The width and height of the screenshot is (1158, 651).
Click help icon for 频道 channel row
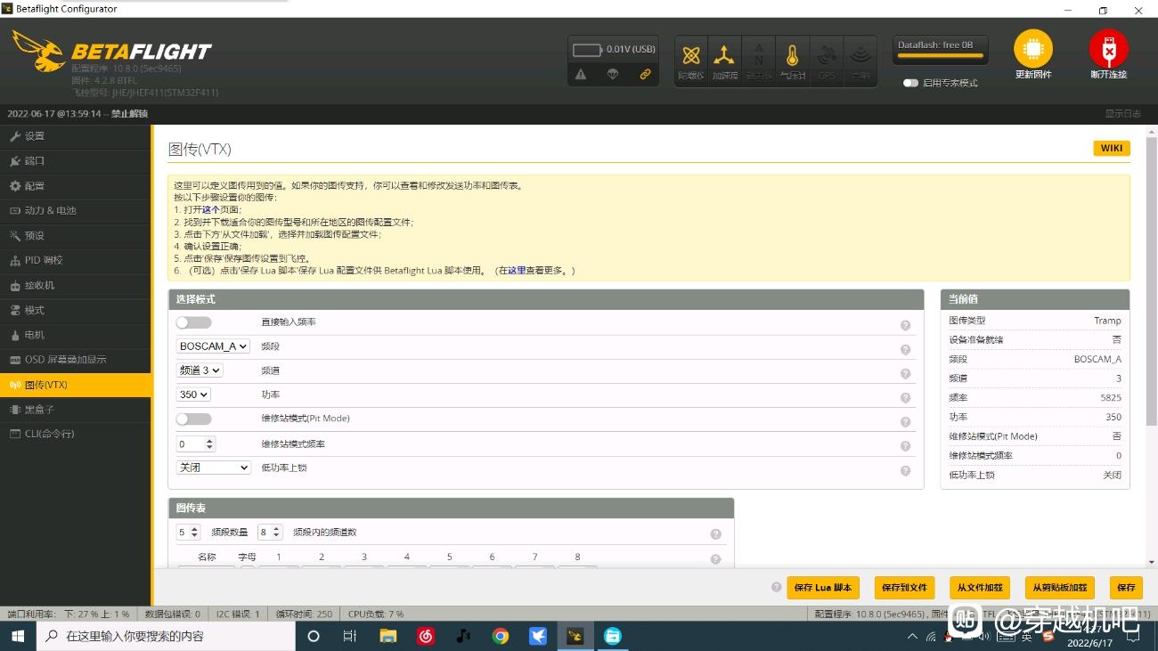905,374
